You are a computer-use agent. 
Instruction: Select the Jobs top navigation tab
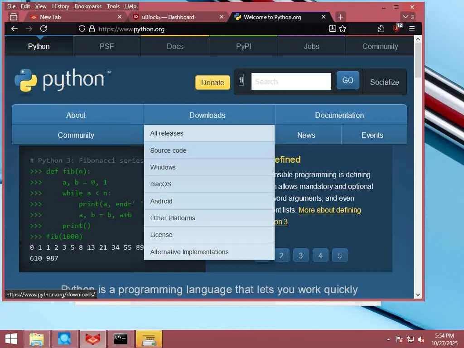[311, 46]
